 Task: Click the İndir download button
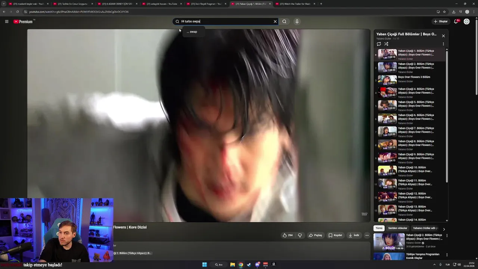pyautogui.click(x=354, y=235)
